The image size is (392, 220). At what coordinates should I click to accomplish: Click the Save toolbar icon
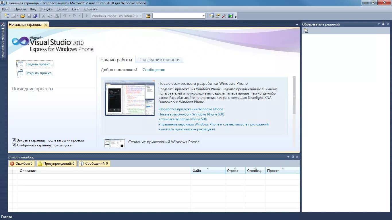29,16
